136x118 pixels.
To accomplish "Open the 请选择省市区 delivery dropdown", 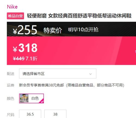I will (x=58, y=74).
